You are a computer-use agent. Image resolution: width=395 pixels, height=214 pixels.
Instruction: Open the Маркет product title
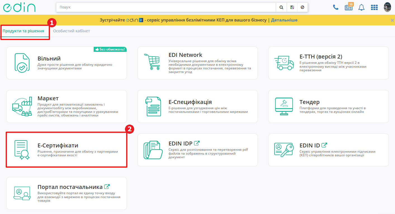48,98
